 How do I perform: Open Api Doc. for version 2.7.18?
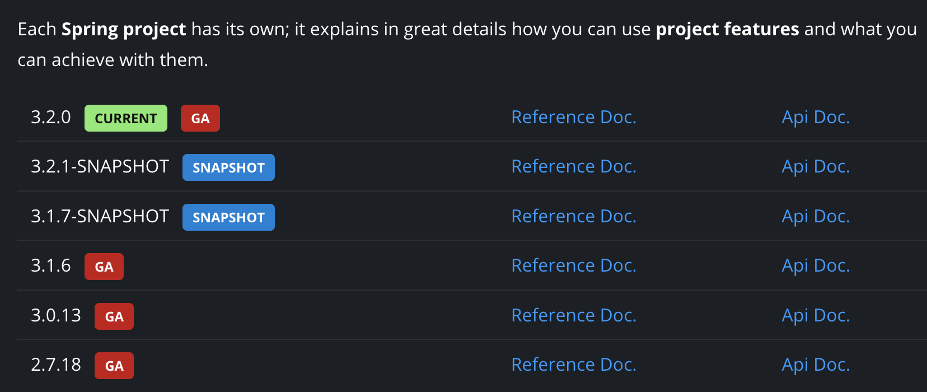[816, 365]
